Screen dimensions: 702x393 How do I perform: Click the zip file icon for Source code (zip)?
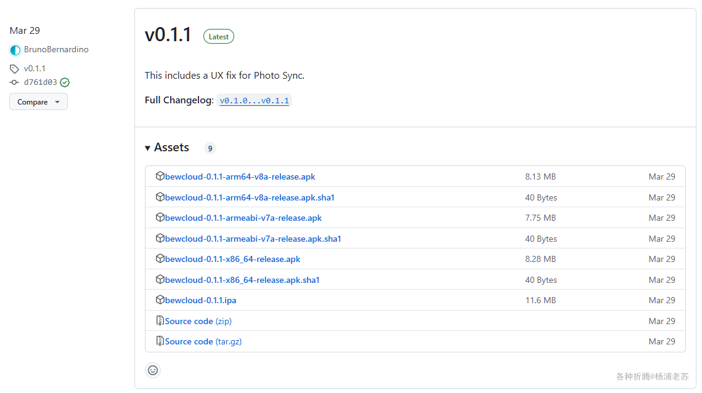(x=160, y=321)
